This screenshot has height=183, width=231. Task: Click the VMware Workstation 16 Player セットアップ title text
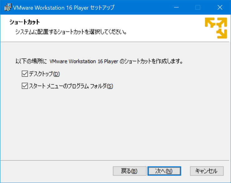pos(64,7)
